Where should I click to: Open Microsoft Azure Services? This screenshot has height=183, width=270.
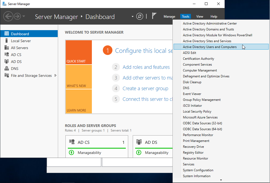coord(221,117)
